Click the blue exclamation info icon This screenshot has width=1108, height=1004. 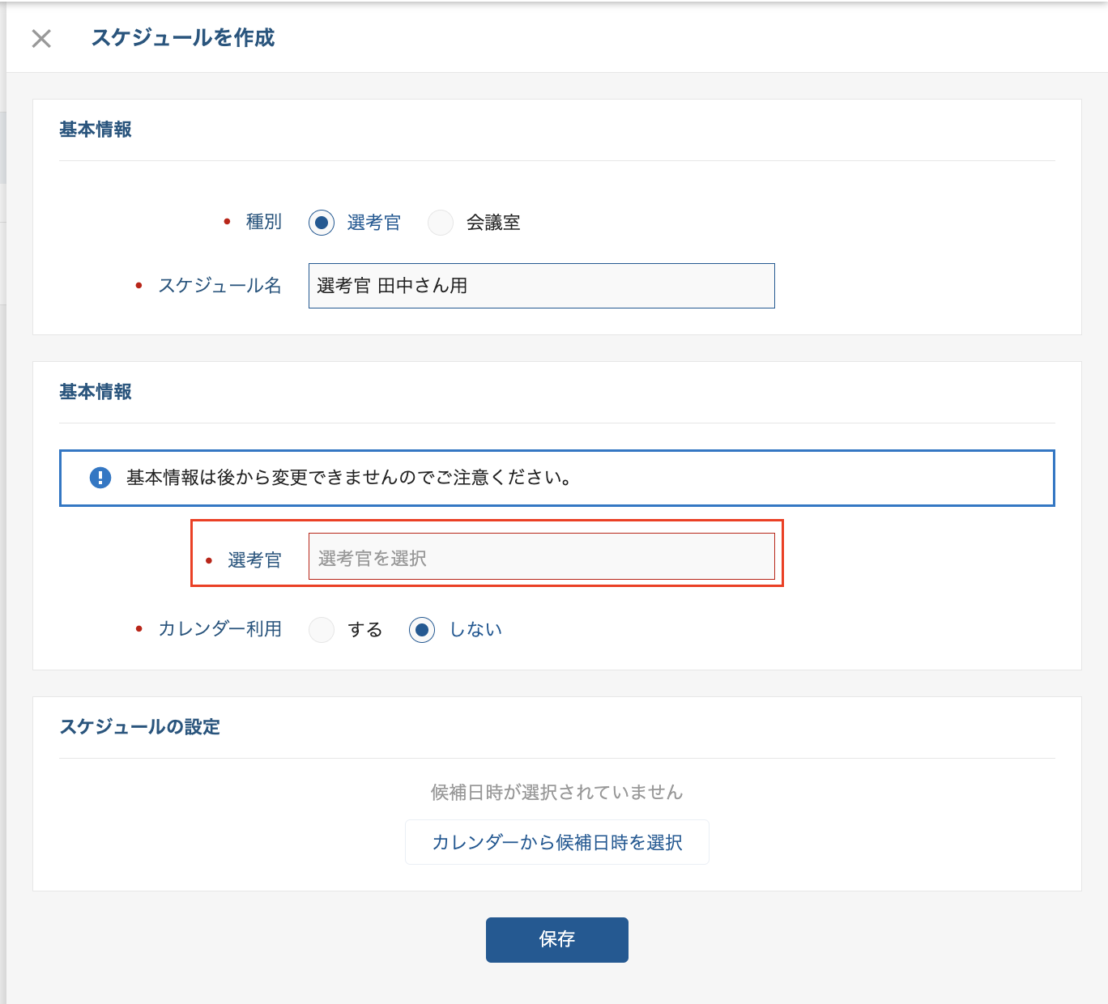[x=100, y=478]
